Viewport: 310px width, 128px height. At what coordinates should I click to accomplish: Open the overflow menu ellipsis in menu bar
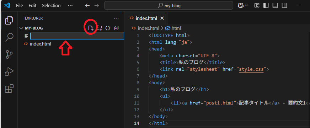70,6
